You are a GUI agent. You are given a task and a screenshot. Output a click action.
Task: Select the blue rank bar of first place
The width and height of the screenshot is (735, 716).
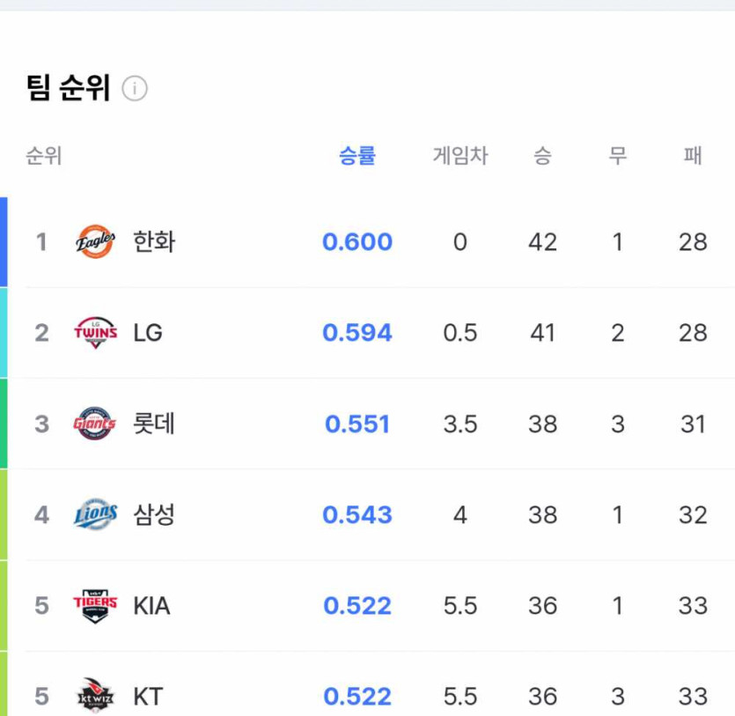(x=4, y=241)
